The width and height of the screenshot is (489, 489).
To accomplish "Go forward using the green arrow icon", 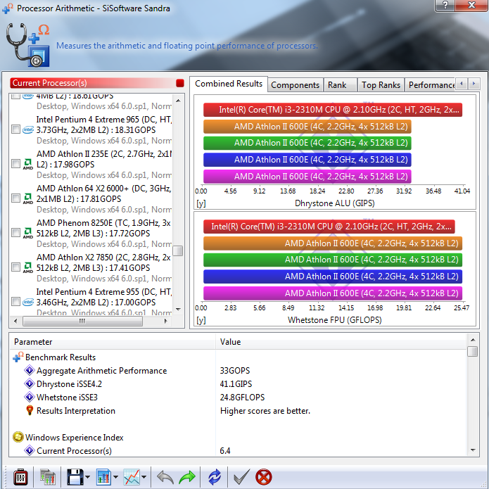I will [x=187, y=477].
